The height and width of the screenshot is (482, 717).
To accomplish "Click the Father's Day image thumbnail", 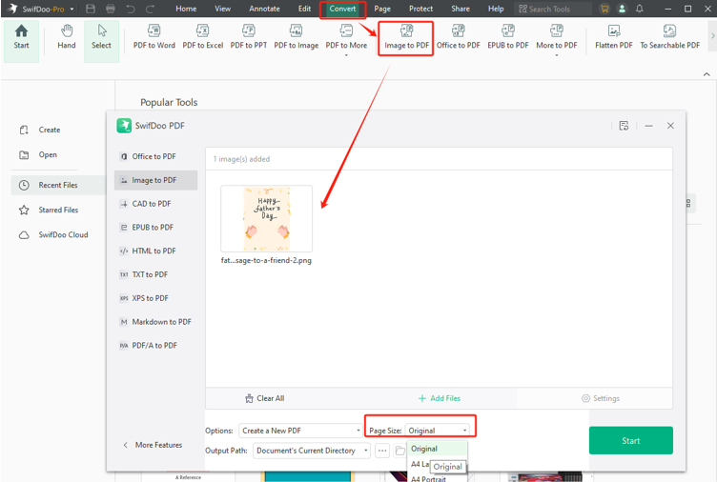I will 267,219.
